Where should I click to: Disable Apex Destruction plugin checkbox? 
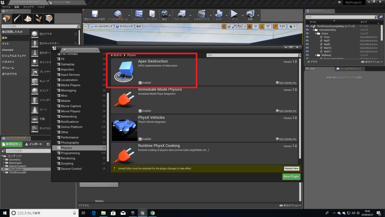pyautogui.click(x=140, y=83)
